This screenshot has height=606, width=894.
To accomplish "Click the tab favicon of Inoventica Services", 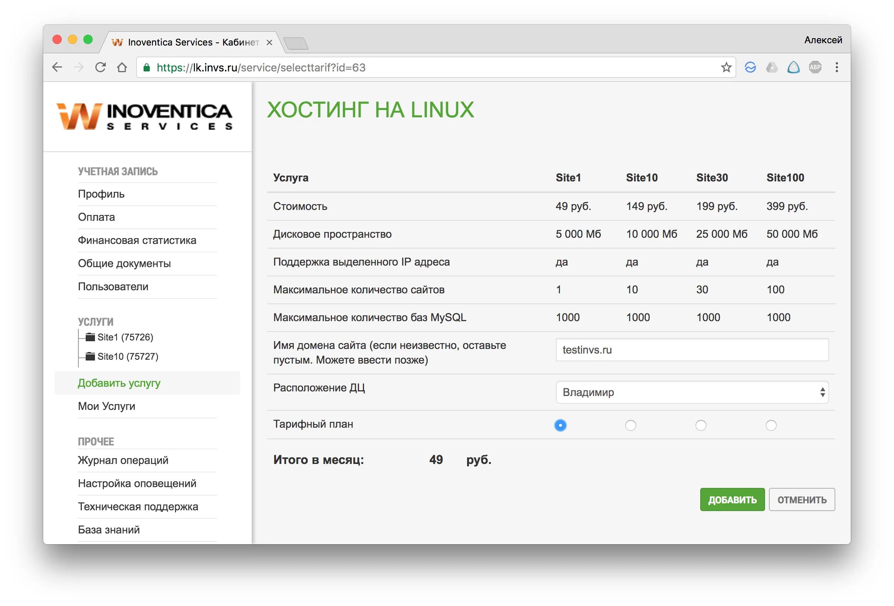I will click(117, 42).
